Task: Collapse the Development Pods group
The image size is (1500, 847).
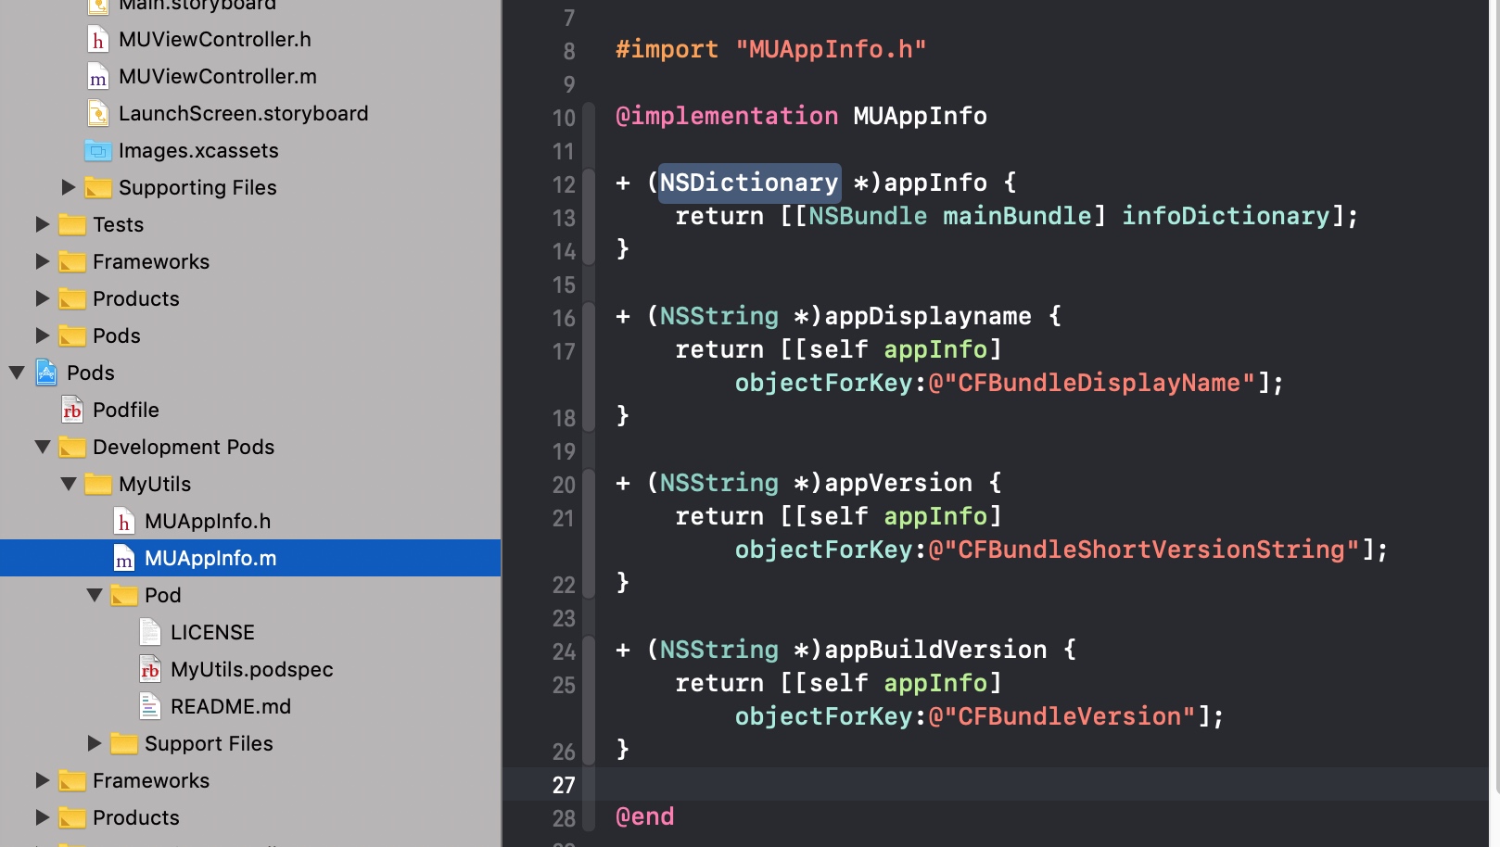Action: tap(43, 447)
